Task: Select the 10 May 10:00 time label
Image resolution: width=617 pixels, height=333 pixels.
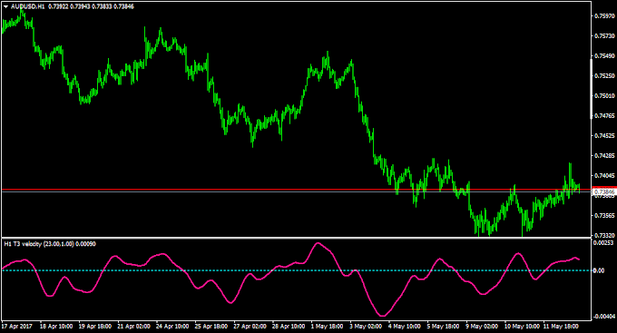Action: pyautogui.click(x=522, y=327)
